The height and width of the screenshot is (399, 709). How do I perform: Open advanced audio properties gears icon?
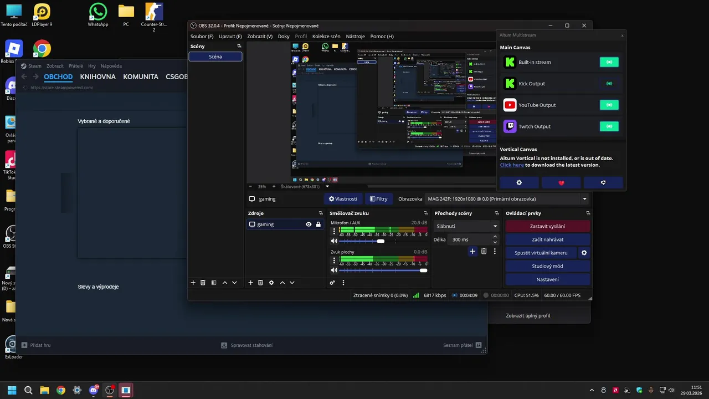click(332, 283)
